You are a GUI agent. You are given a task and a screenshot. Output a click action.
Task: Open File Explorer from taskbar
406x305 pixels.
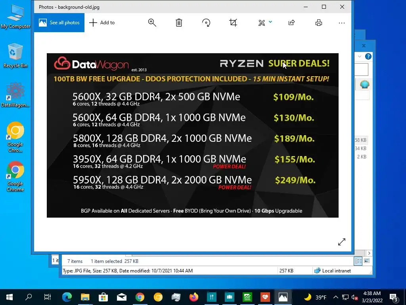(85, 297)
